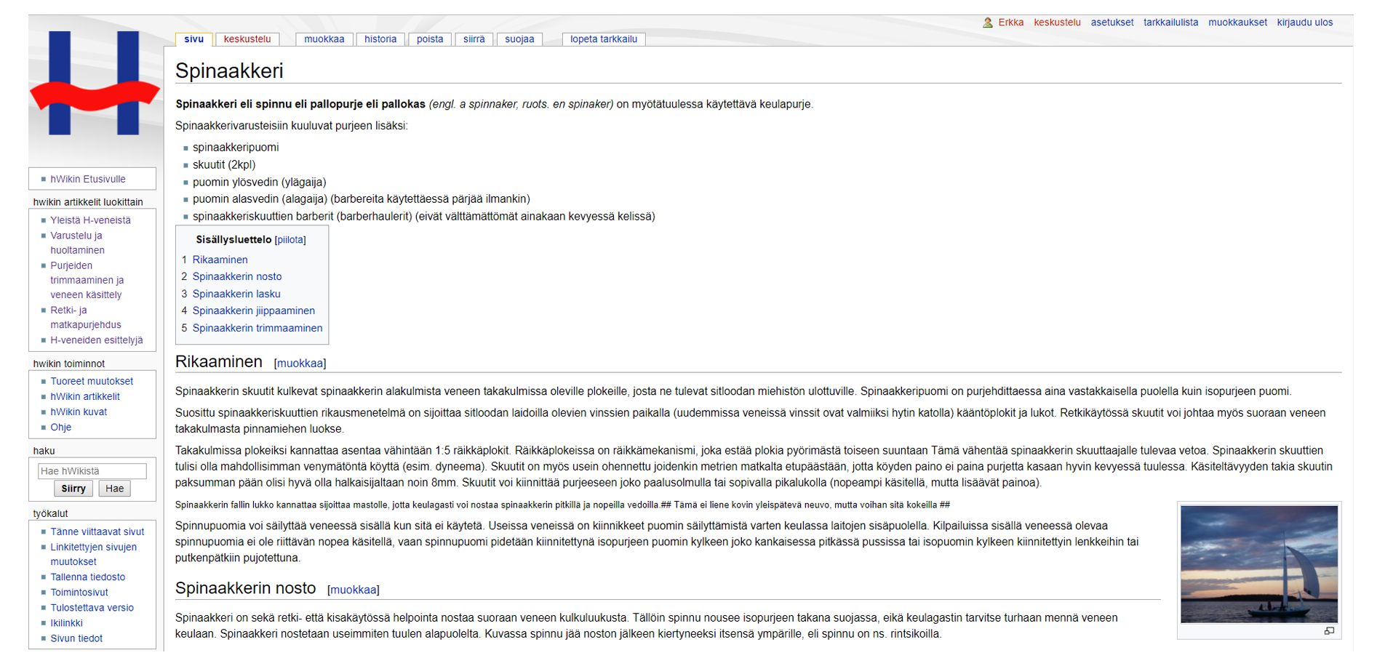Click the Siirry button
1385x666 pixels.
tap(73, 488)
